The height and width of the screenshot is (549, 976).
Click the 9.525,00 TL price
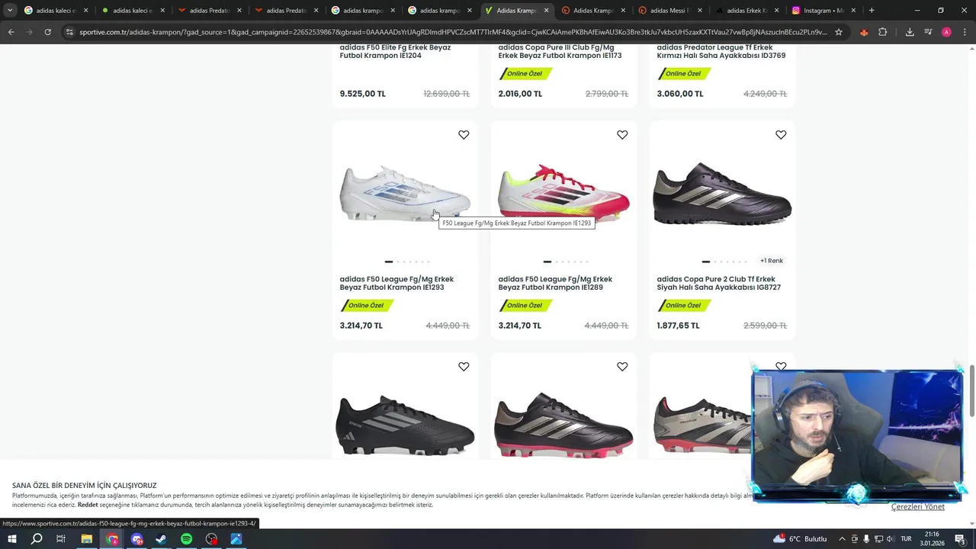(362, 94)
